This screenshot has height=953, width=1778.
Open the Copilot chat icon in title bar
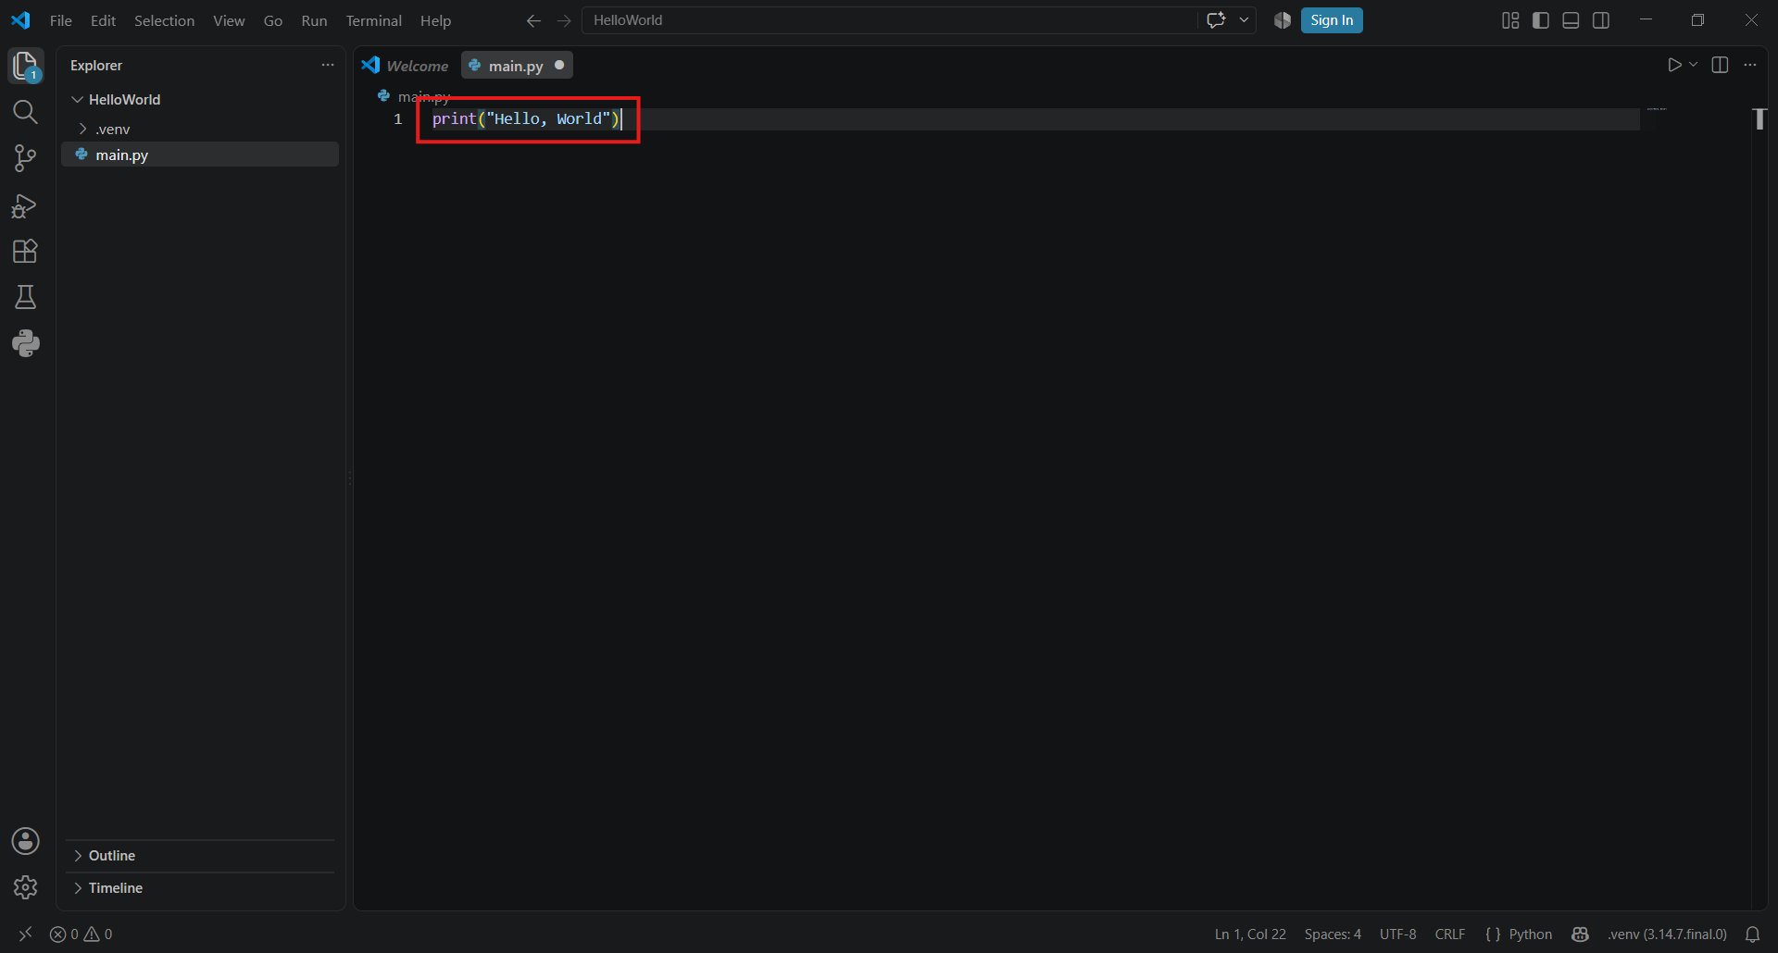1216,20
